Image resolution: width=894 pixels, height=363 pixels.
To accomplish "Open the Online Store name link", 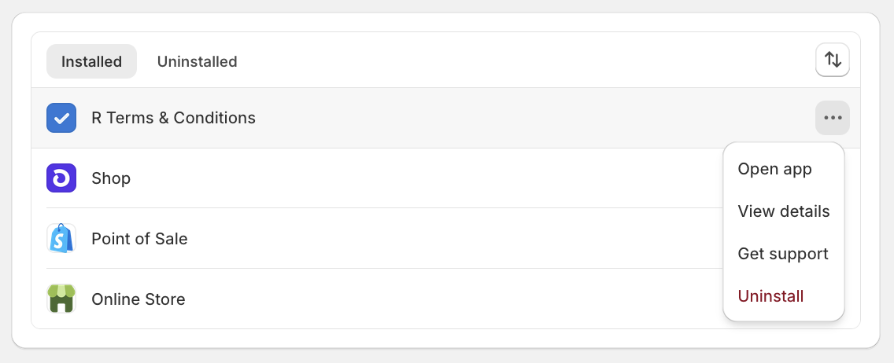I will tap(138, 299).
